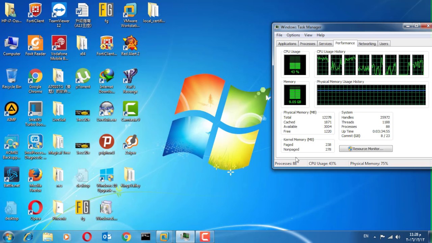Select Intel(R) Turbo Boost icon
This screenshot has height=243, width=432.
35,114
